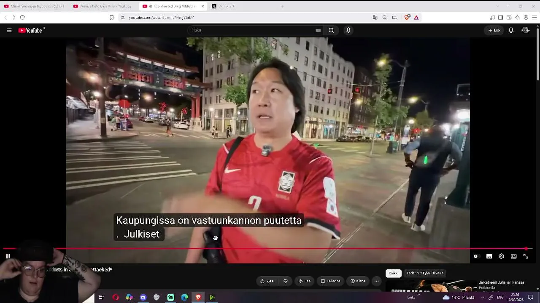This screenshot has height=303, width=540.
Task: Open Leo AI assistant icon
Action: click(x=517, y=17)
